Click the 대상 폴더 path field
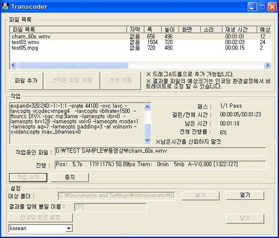 click(x=116, y=196)
